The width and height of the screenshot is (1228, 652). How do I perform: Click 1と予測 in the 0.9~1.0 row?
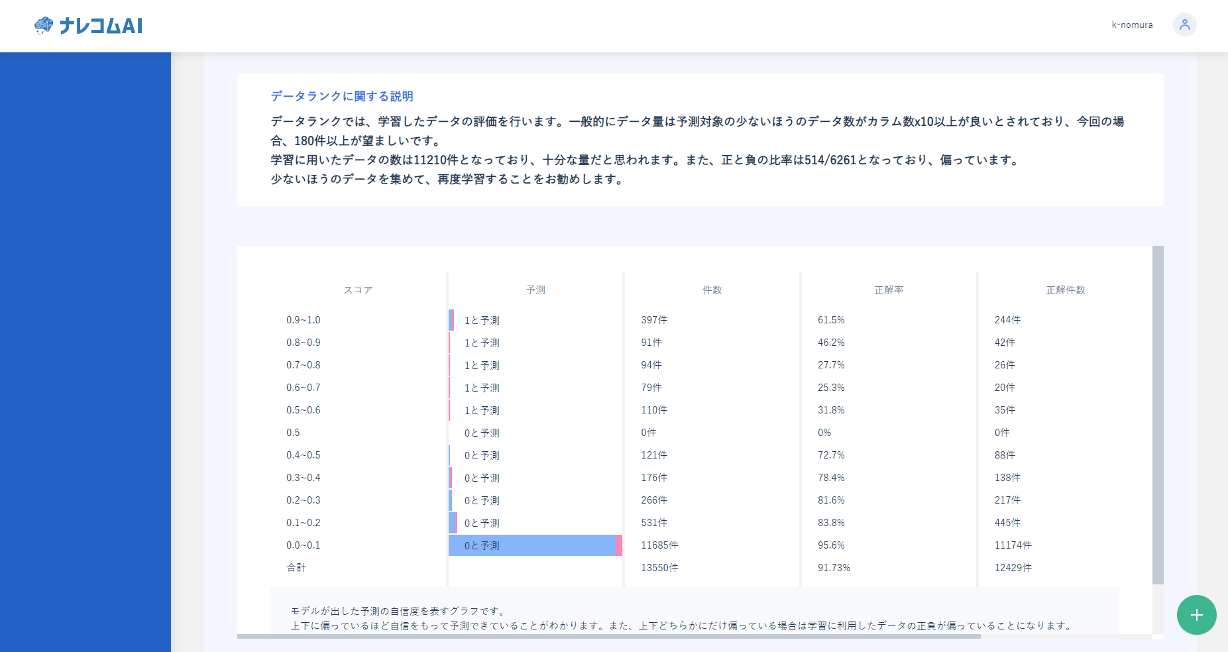point(482,320)
